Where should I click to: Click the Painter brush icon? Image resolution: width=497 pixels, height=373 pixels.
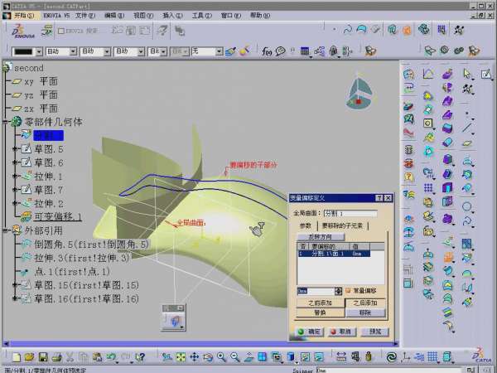tap(230, 51)
